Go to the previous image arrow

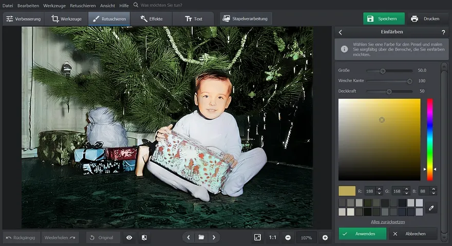(189, 237)
